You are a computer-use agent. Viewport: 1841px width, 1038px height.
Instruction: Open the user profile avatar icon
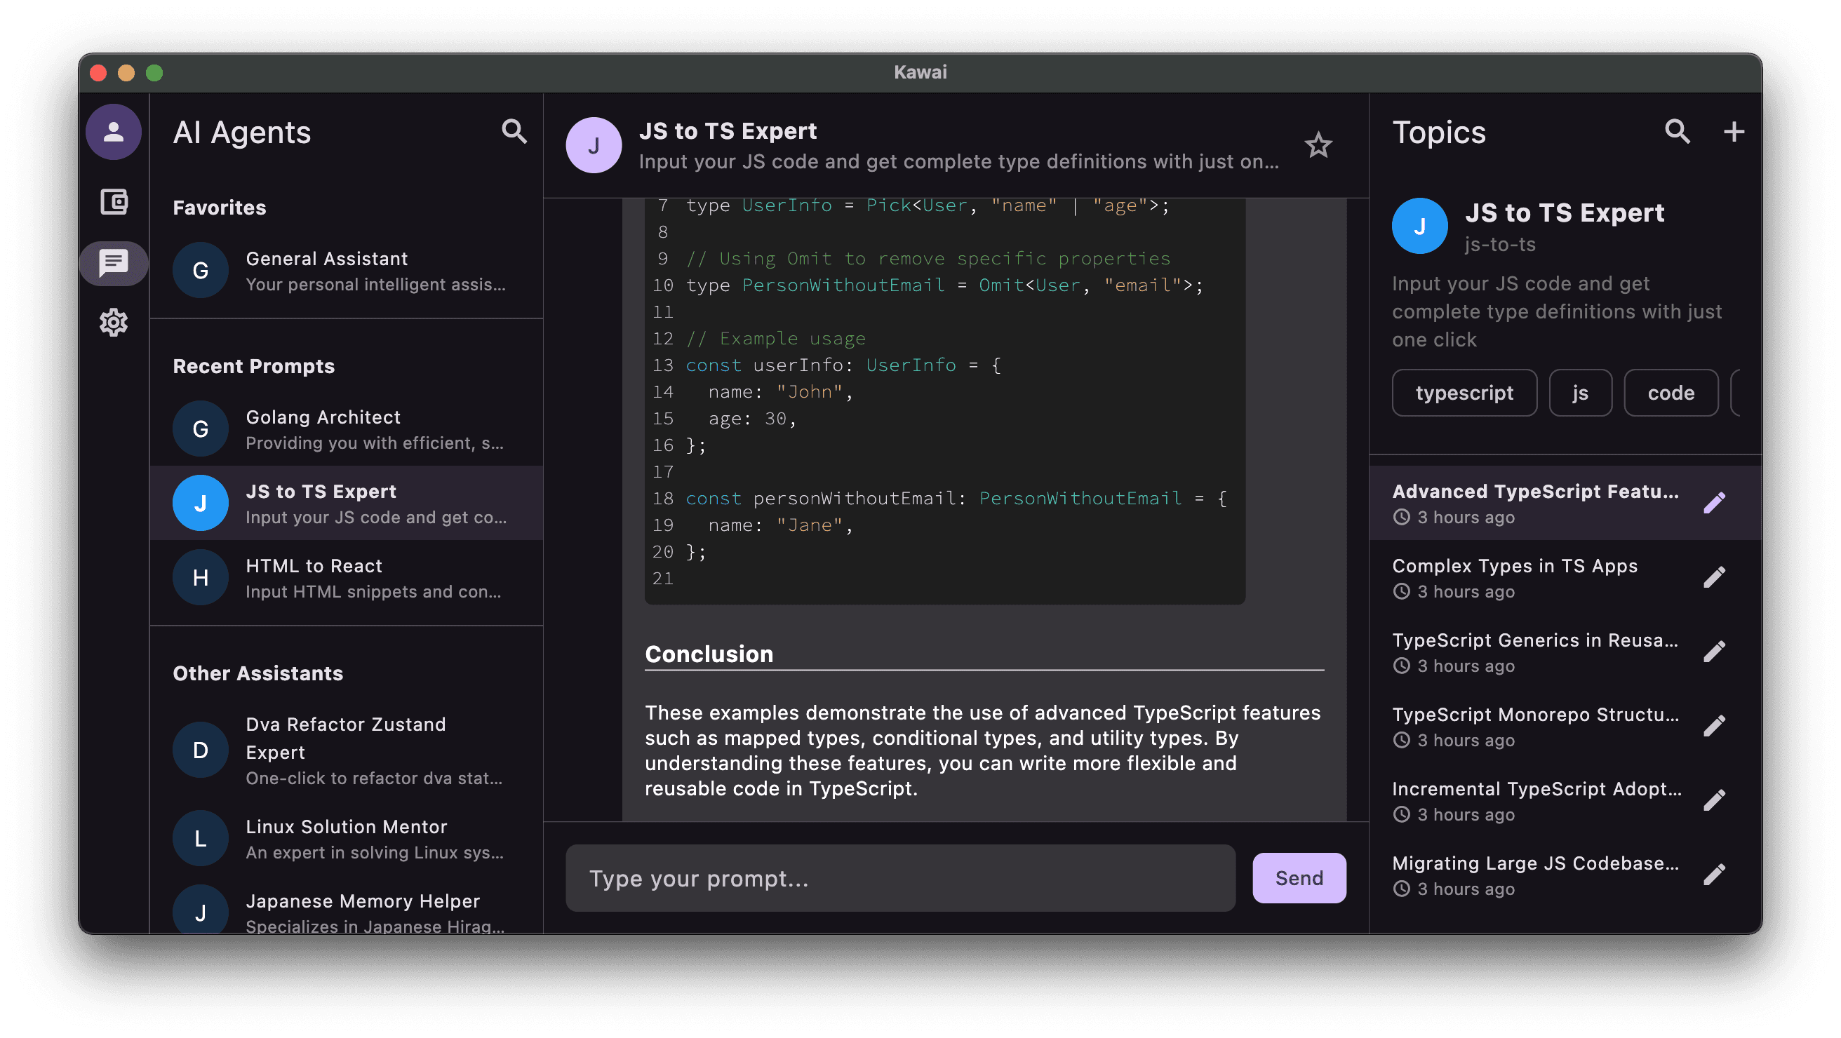pyautogui.click(x=114, y=132)
